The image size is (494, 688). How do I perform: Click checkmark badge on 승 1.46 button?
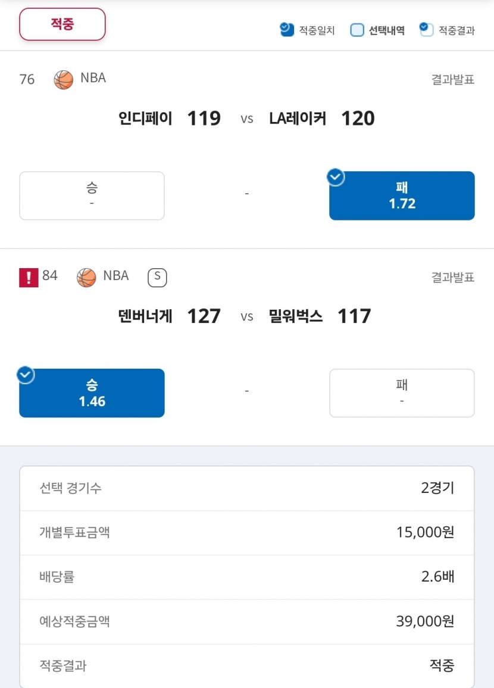click(x=26, y=375)
